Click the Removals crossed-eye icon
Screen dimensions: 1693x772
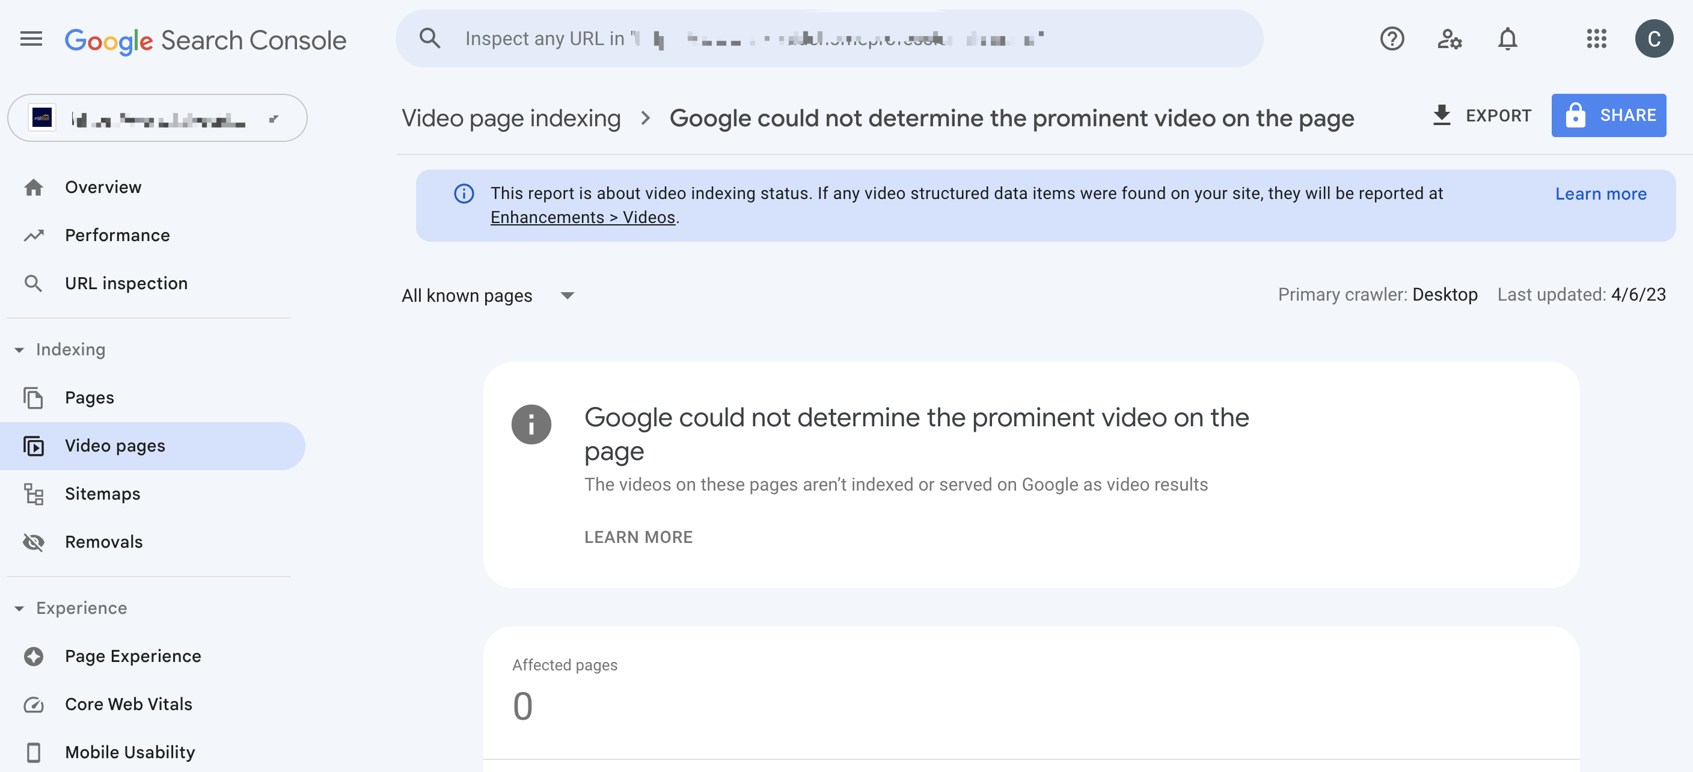(34, 542)
